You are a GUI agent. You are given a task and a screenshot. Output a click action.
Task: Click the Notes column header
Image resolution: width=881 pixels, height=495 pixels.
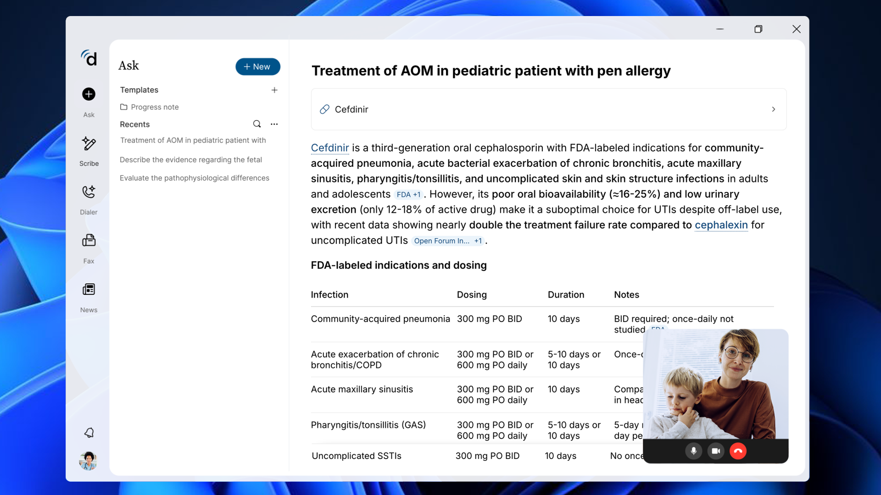[x=626, y=295]
